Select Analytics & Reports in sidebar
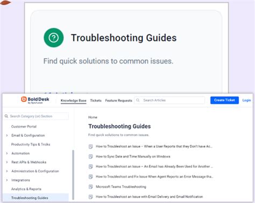The width and height of the screenshot is (255, 203). [x=26, y=189]
